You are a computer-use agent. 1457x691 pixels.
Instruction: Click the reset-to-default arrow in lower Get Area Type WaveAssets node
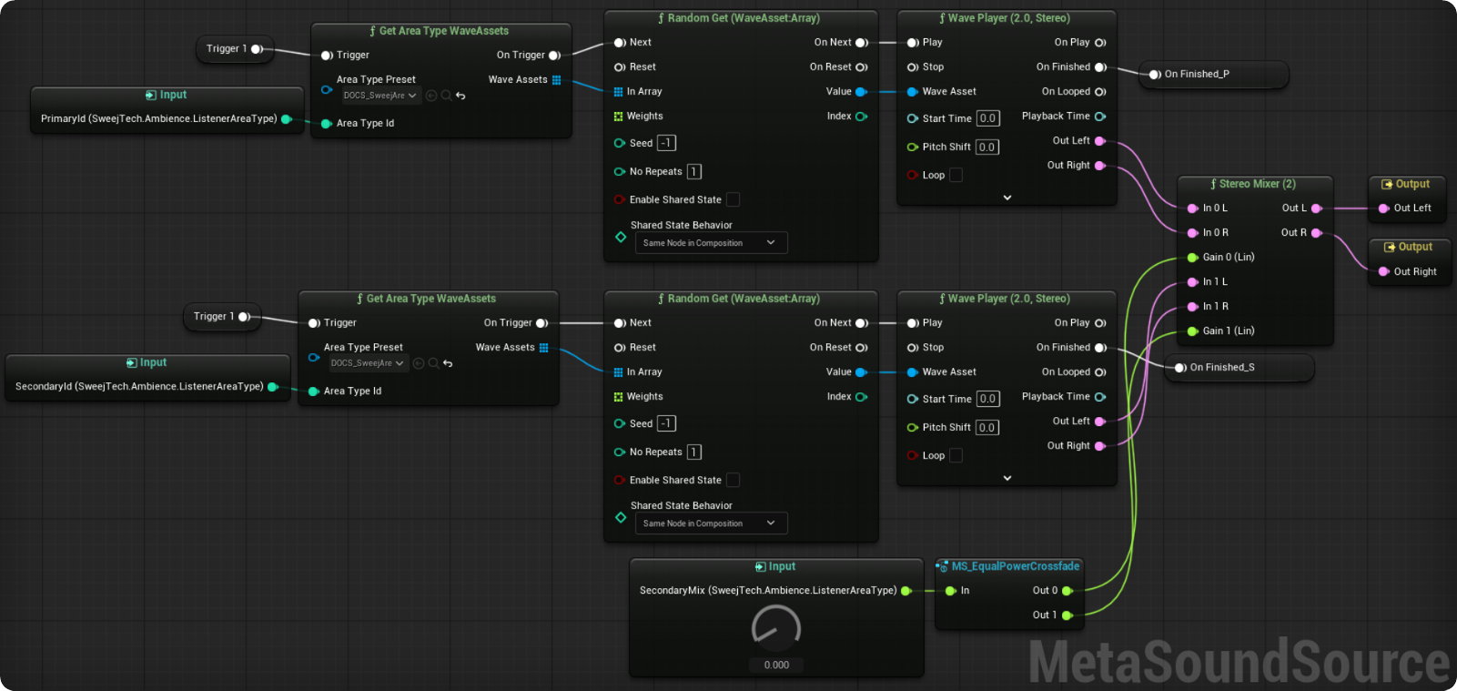point(448,363)
